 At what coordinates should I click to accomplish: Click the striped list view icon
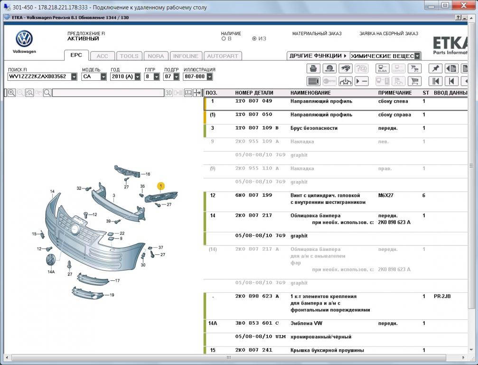point(313,81)
